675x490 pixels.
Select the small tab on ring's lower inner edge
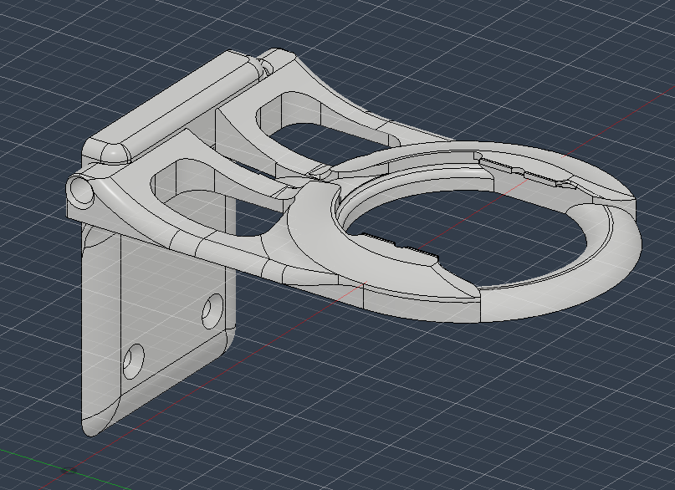[x=406, y=248]
